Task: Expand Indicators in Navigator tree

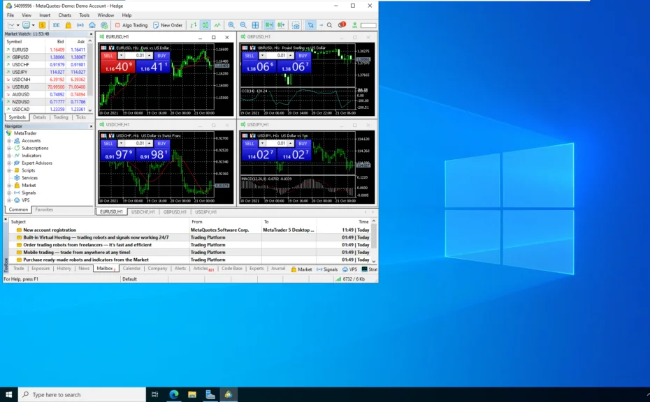Action: coord(9,156)
